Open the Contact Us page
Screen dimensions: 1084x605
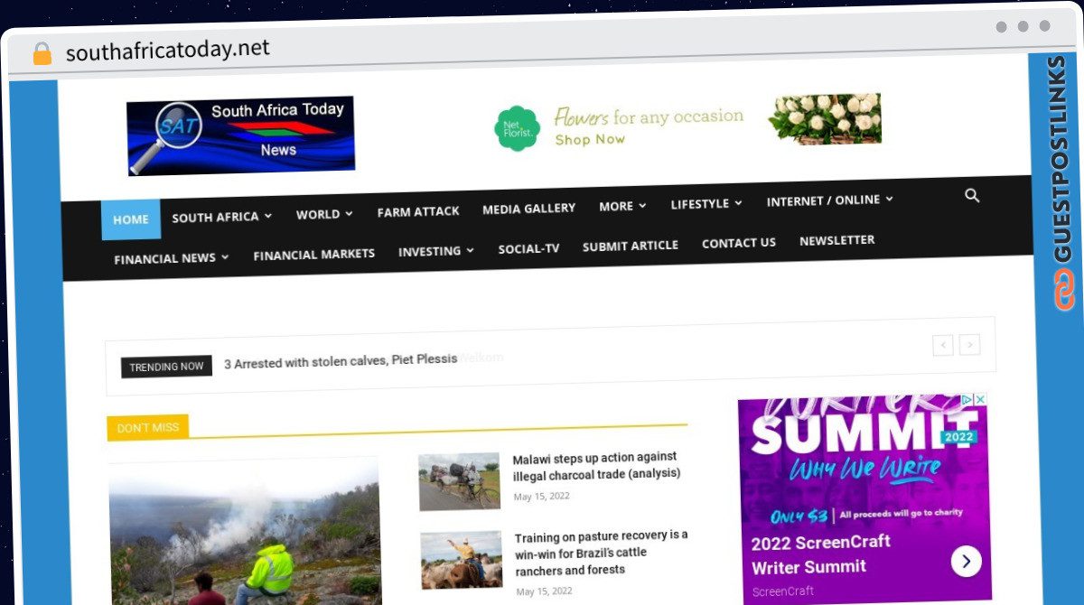(739, 243)
